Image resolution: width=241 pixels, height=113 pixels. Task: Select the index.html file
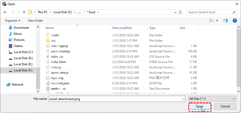pyautogui.click(x=58, y=62)
